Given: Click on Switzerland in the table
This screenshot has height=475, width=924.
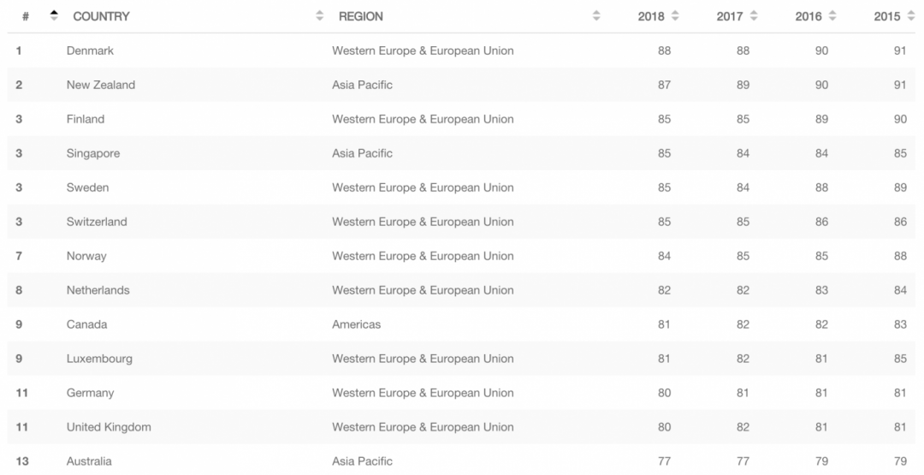Looking at the screenshot, I should [96, 222].
